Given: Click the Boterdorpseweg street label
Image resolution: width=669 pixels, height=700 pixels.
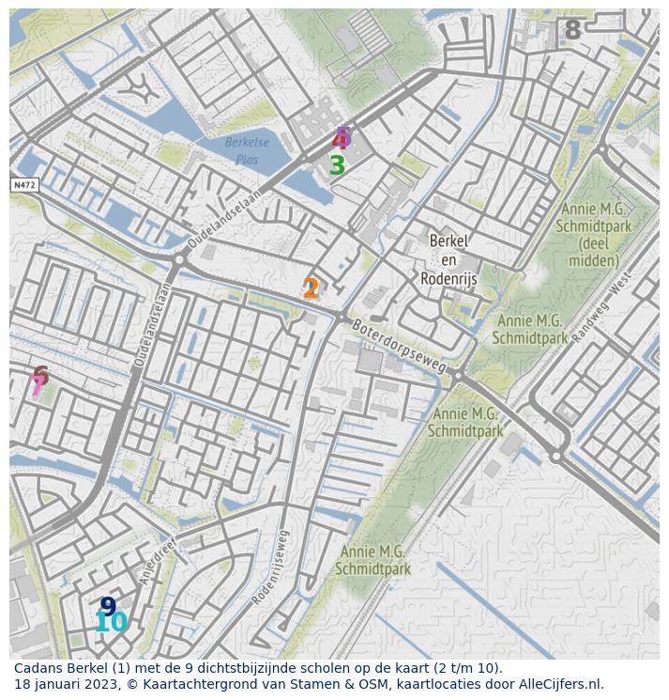Looking at the screenshot, I should [x=397, y=347].
